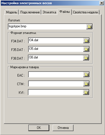Click the F34.DAT : label
The image size is (105, 135).
[x=18, y=41]
